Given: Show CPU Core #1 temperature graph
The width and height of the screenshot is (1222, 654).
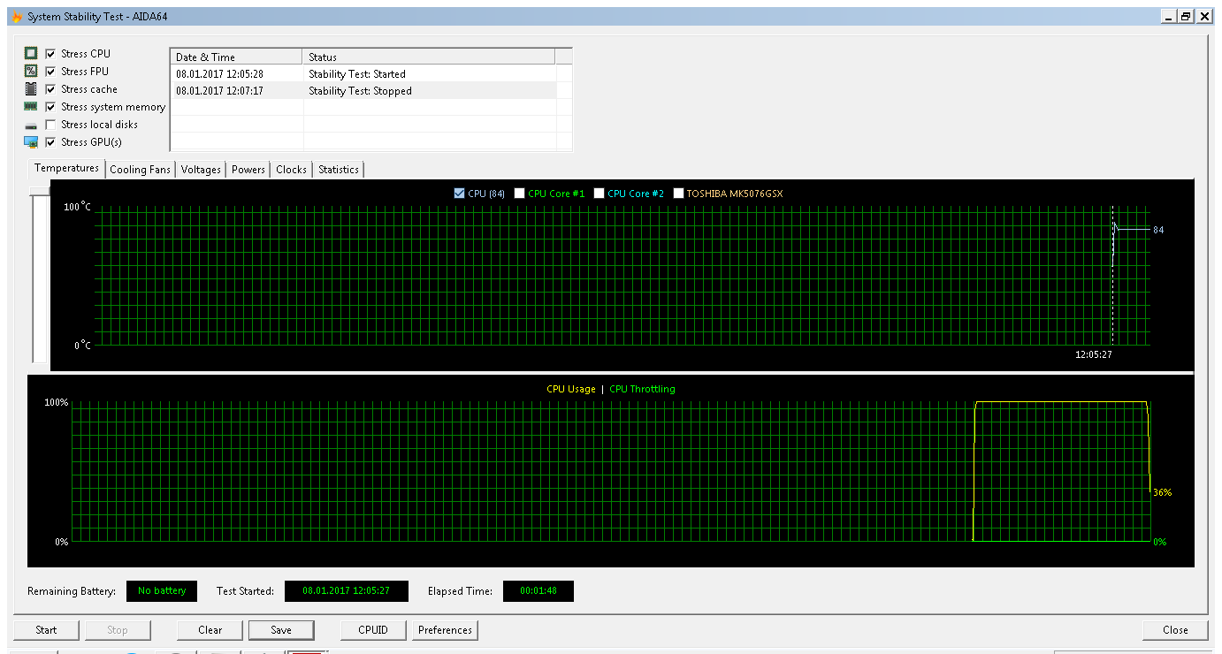Looking at the screenshot, I should click(520, 194).
